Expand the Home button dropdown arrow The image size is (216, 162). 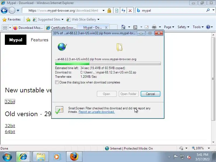click(x=129, y=27)
